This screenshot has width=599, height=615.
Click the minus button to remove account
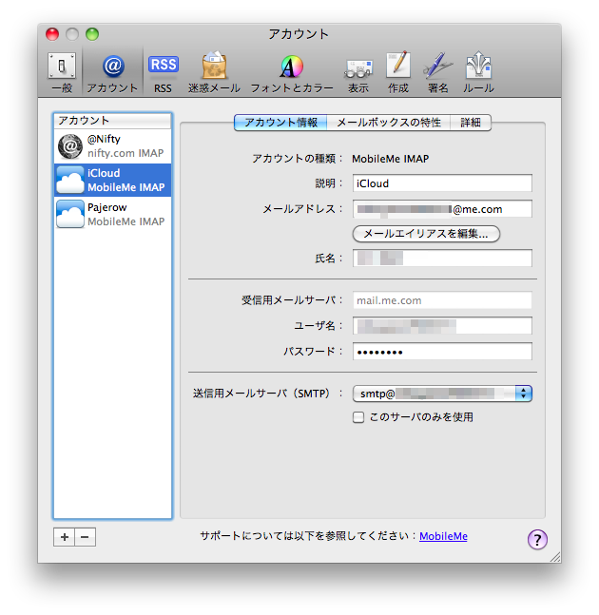(86, 537)
